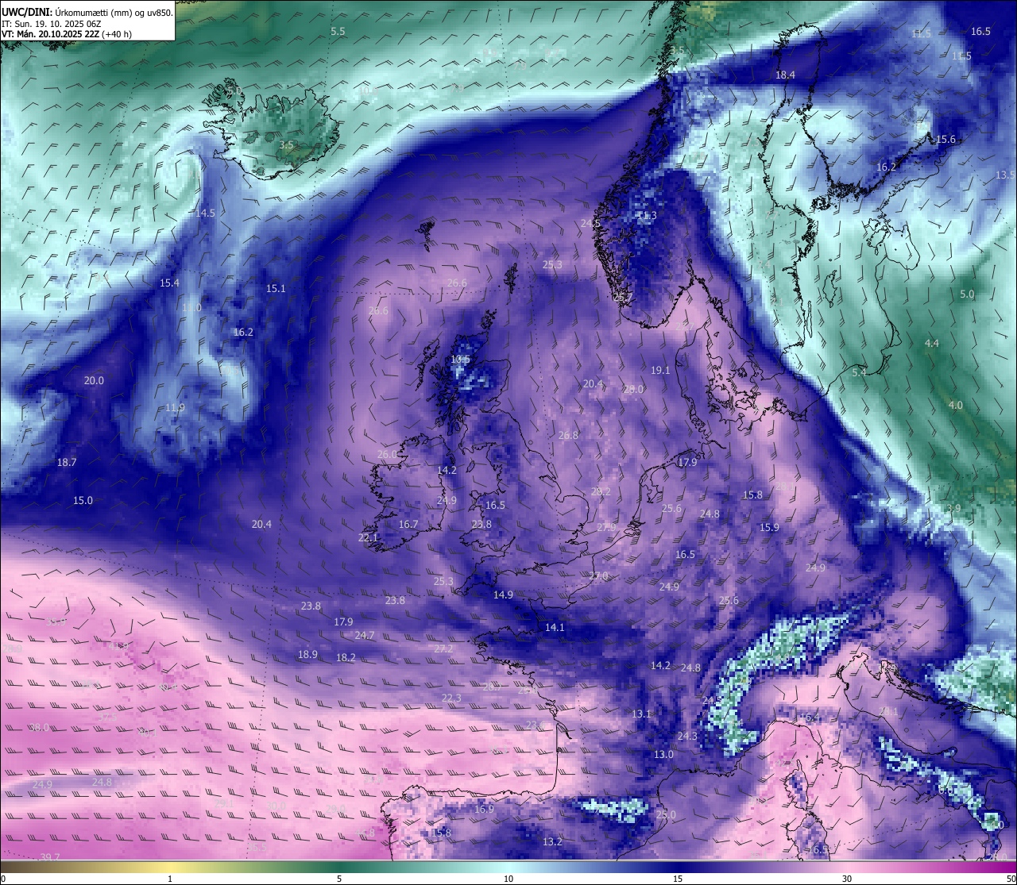Click the 3.9 value over Ukraine
This screenshot has height=885, width=1017.
[953, 508]
